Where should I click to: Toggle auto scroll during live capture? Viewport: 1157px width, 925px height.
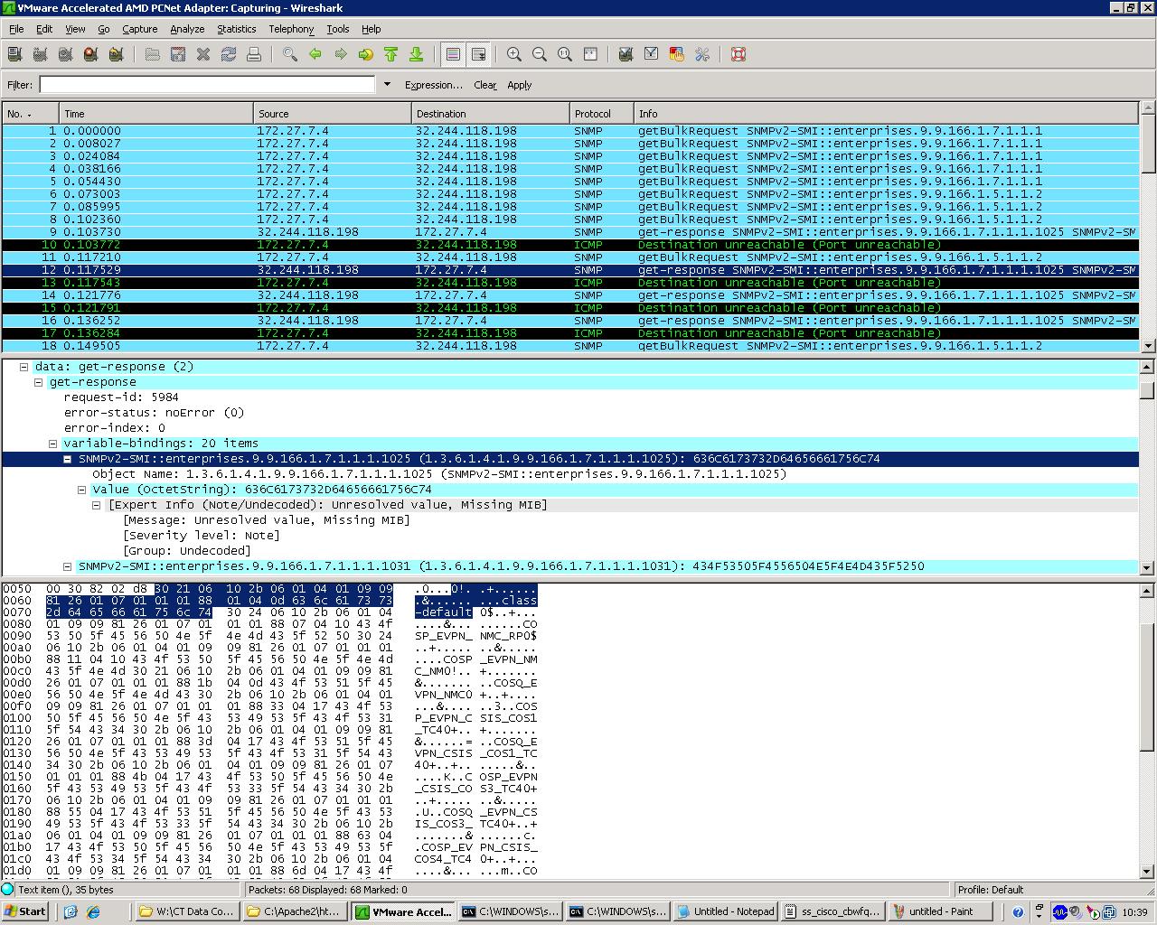478,54
